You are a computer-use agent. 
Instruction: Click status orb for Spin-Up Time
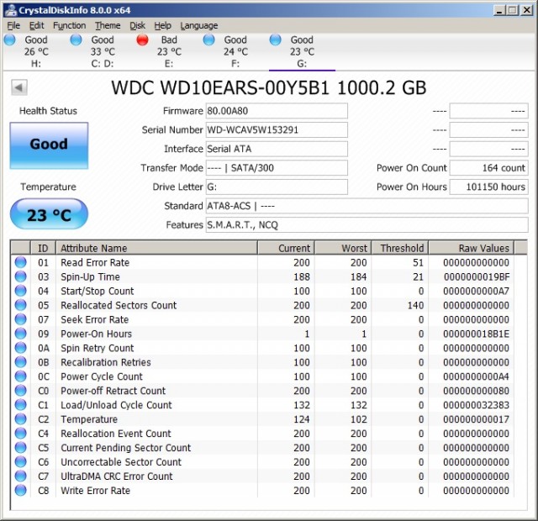click(x=20, y=276)
